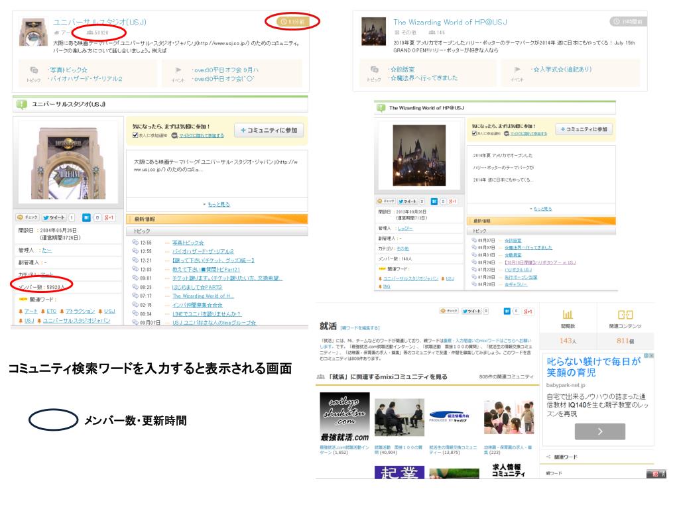Toggle friend notification checkbox in USJ community panel

tap(136, 135)
